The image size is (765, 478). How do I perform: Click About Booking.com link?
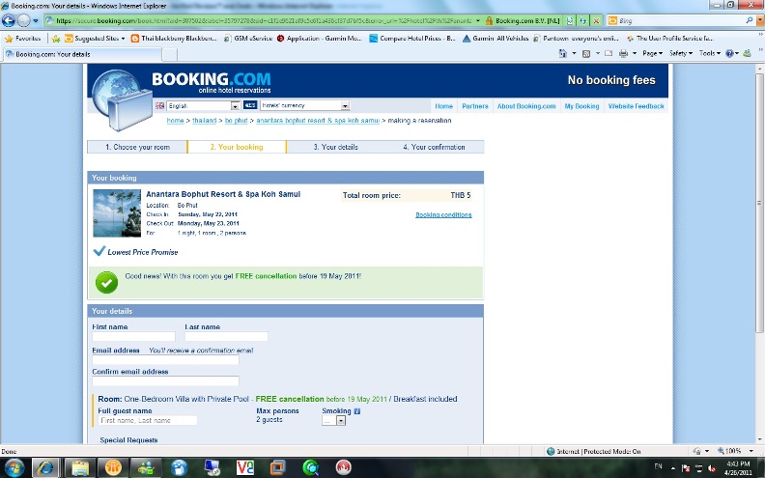[x=526, y=106]
